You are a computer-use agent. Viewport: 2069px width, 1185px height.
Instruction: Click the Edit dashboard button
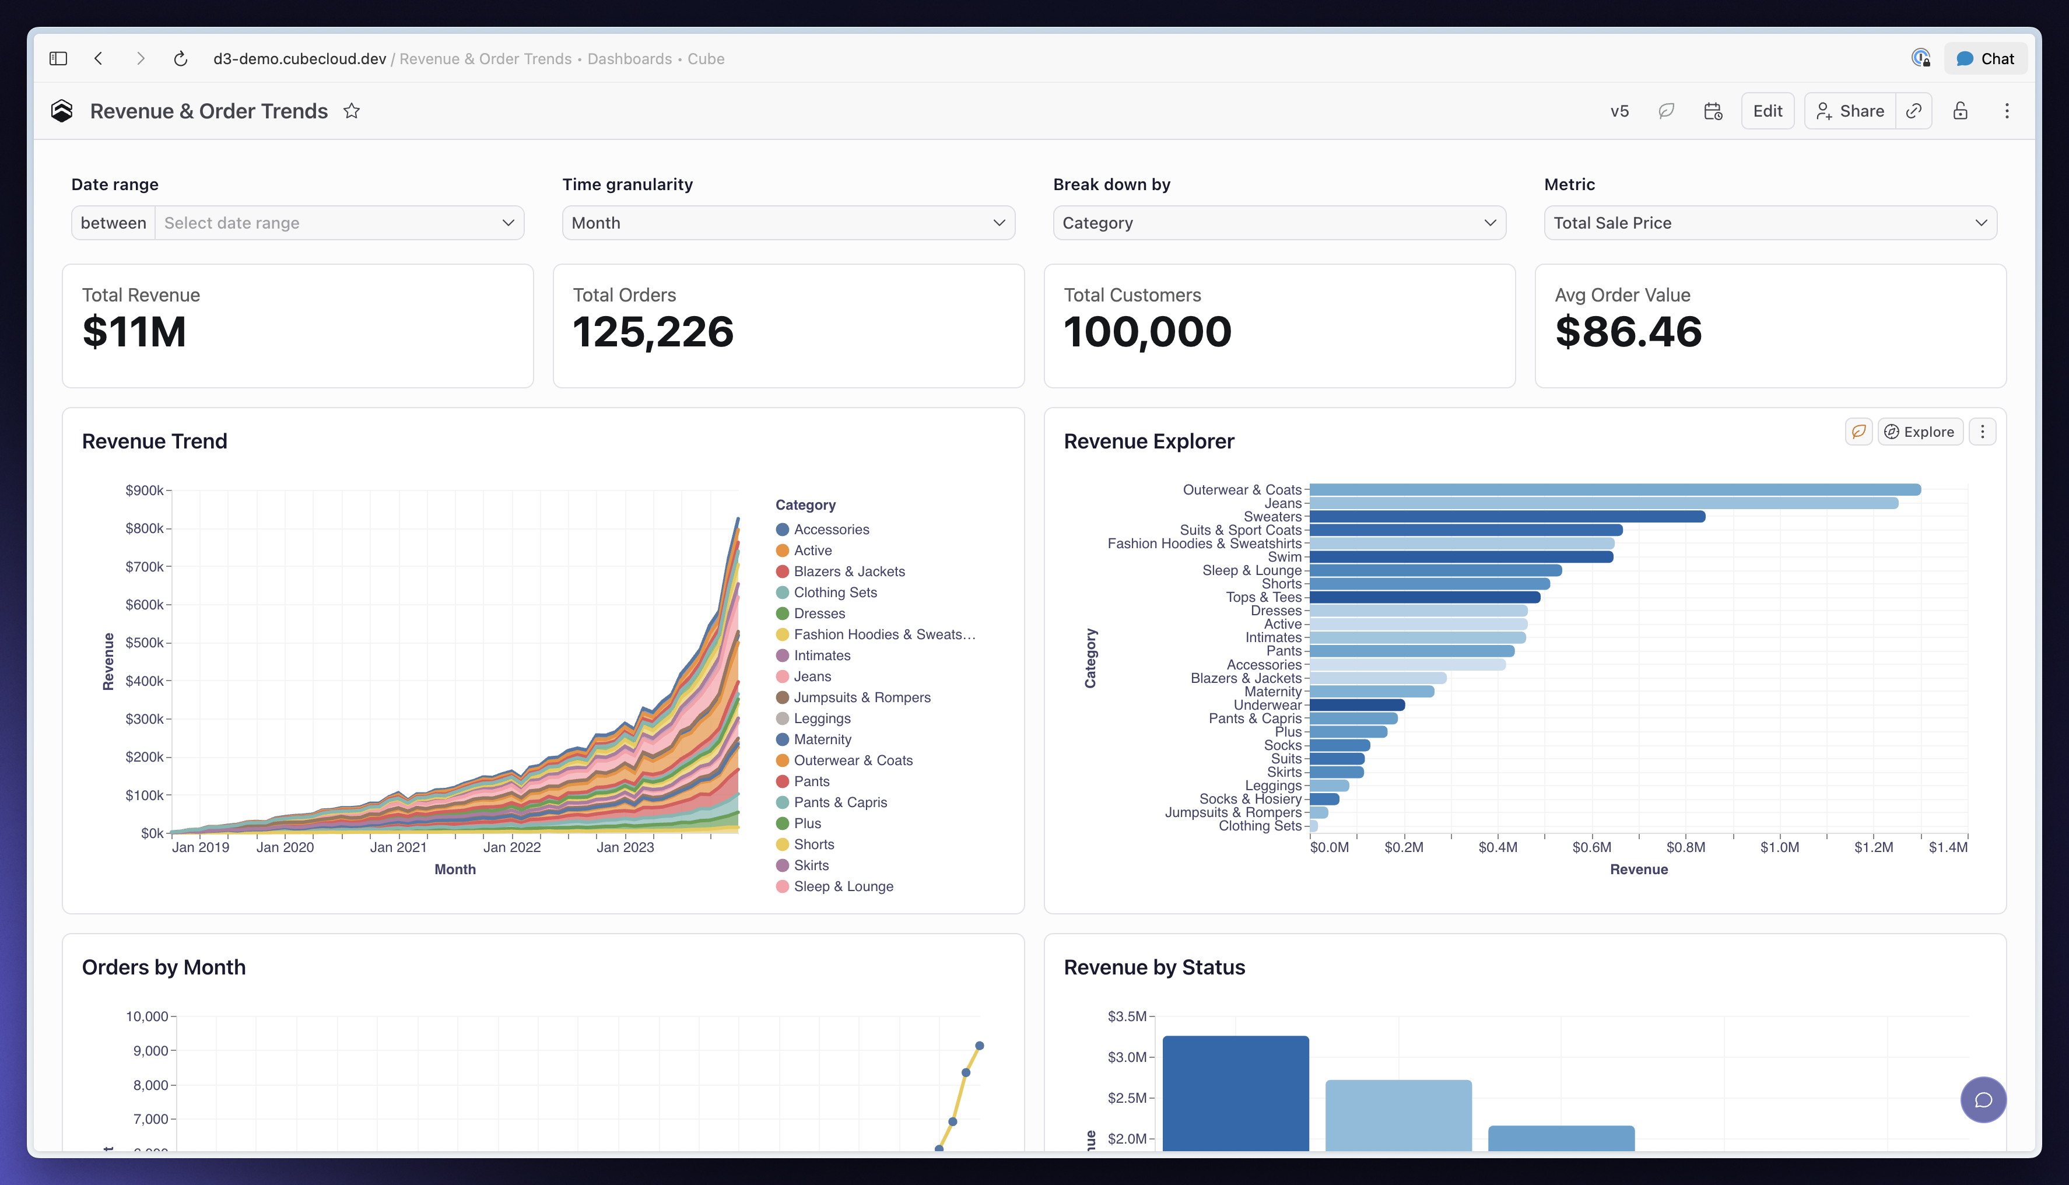1767,111
